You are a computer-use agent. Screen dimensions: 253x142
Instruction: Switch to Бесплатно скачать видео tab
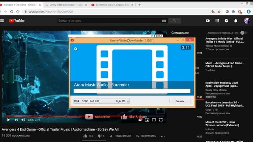(112, 5)
